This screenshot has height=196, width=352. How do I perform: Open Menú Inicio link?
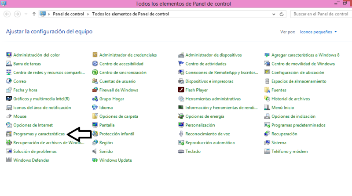coord(282,107)
